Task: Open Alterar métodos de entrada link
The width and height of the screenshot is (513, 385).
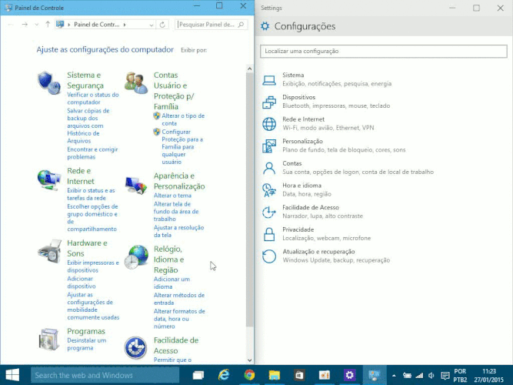Action: pos(179,299)
